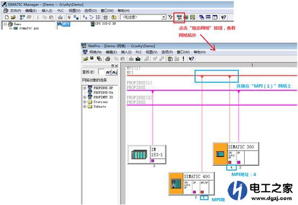Viewport: 298px width, 205px height.
Task: Select the SIMATIC 300 station block
Action: pyautogui.click(x=235, y=154)
